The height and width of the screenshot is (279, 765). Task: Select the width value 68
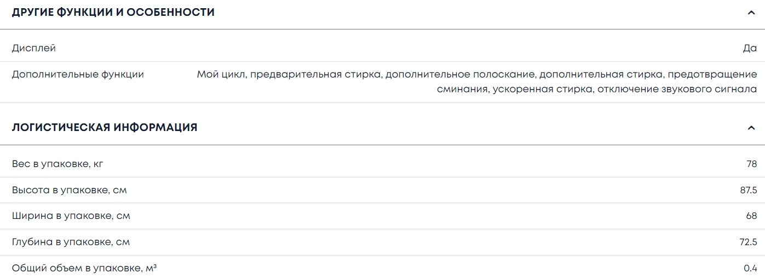(x=751, y=216)
